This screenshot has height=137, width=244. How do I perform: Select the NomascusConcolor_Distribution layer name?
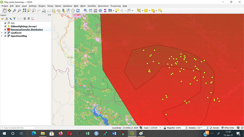tap(27, 30)
